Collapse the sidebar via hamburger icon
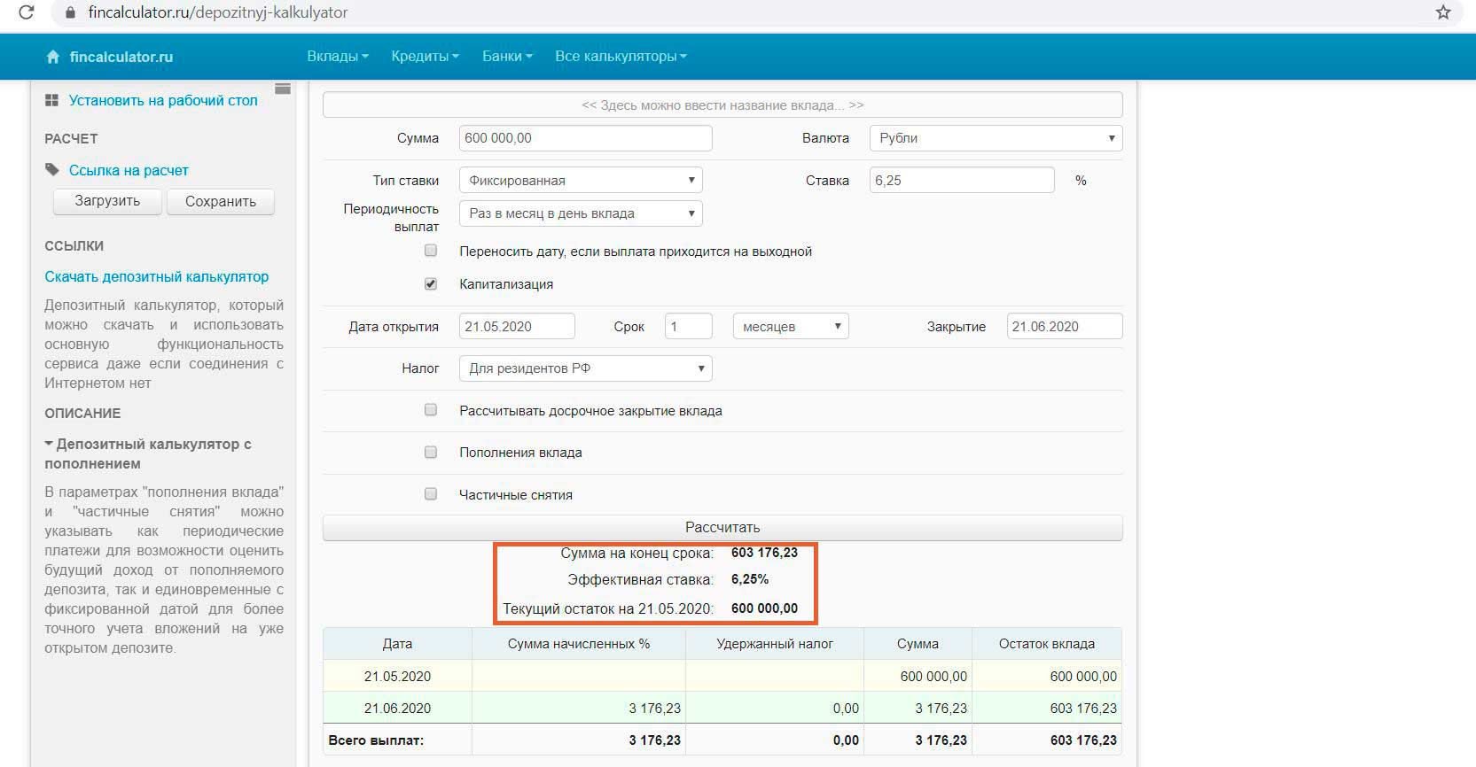The width and height of the screenshot is (1476, 767). (283, 89)
